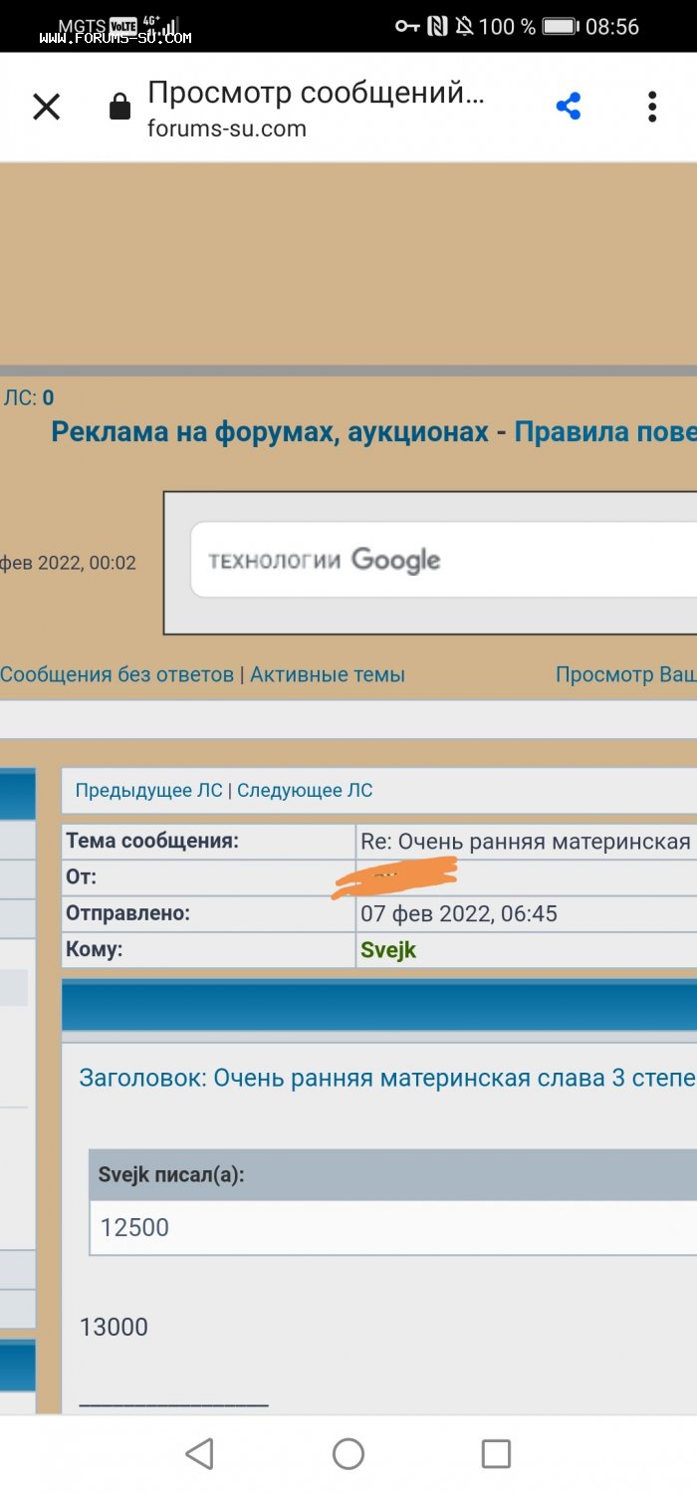Go to "Предыдущее ЛС" message
The image size is (697, 1494).
[x=148, y=791]
